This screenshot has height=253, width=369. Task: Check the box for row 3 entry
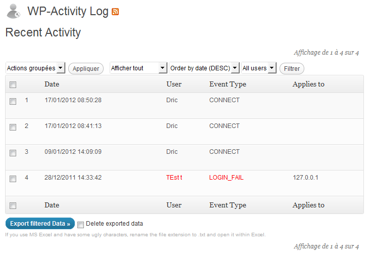pyautogui.click(x=13, y=153)
